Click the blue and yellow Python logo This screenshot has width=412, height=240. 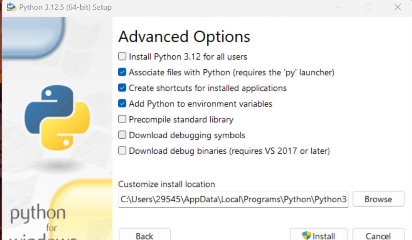point(57,118)
